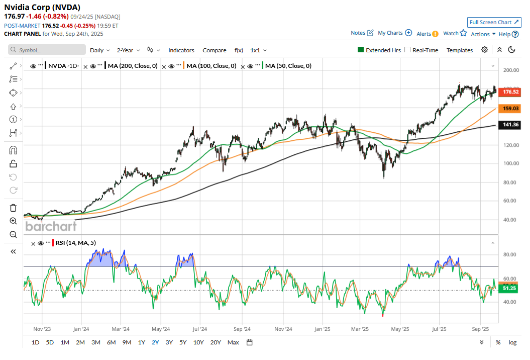Switch to dark mode moon icon
This screenshot has width=530, height=360.
tap(512, 50)
